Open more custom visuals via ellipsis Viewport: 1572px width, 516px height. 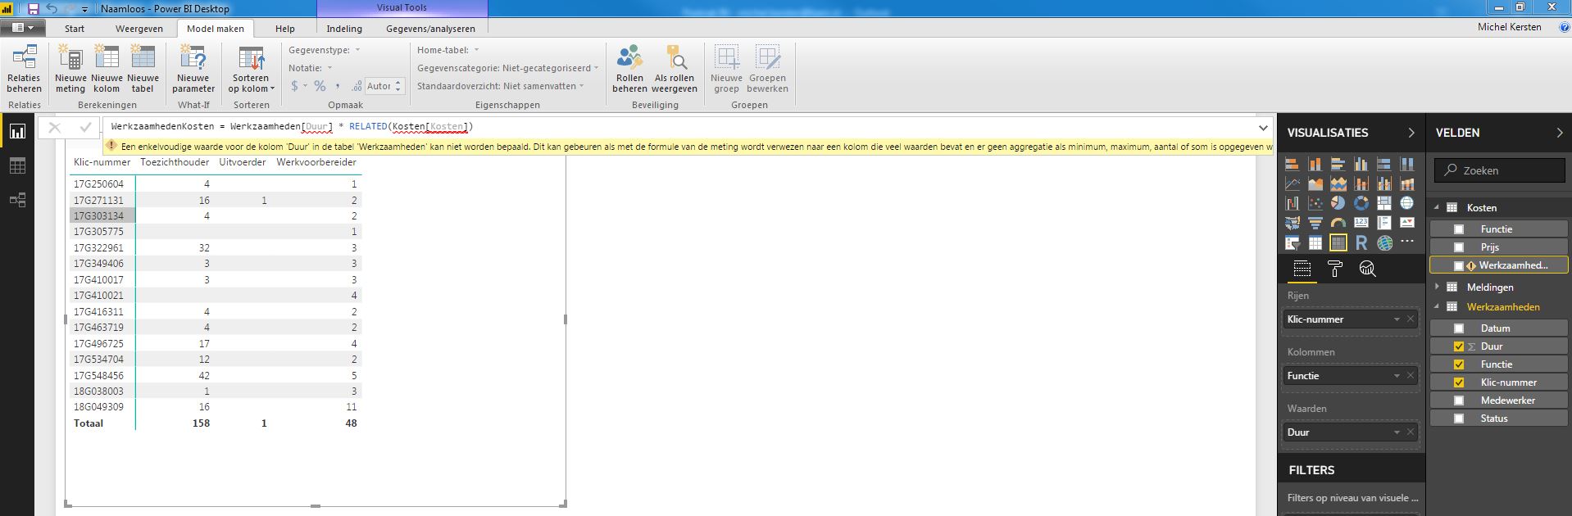tap(1406, 242)
